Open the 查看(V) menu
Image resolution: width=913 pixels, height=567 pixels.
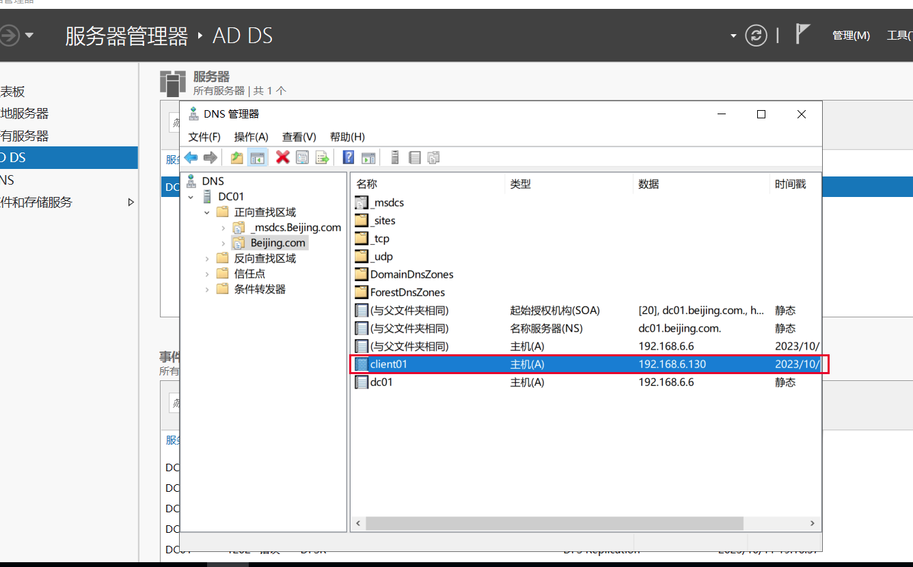click(299, 137)
